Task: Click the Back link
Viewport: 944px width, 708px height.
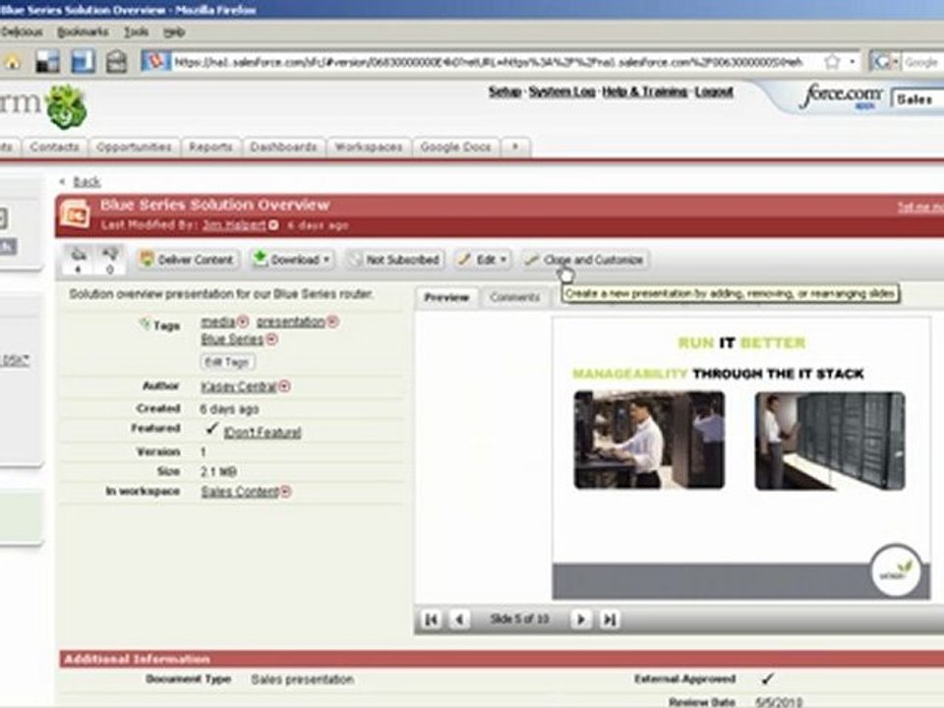Action: point(87,181)
